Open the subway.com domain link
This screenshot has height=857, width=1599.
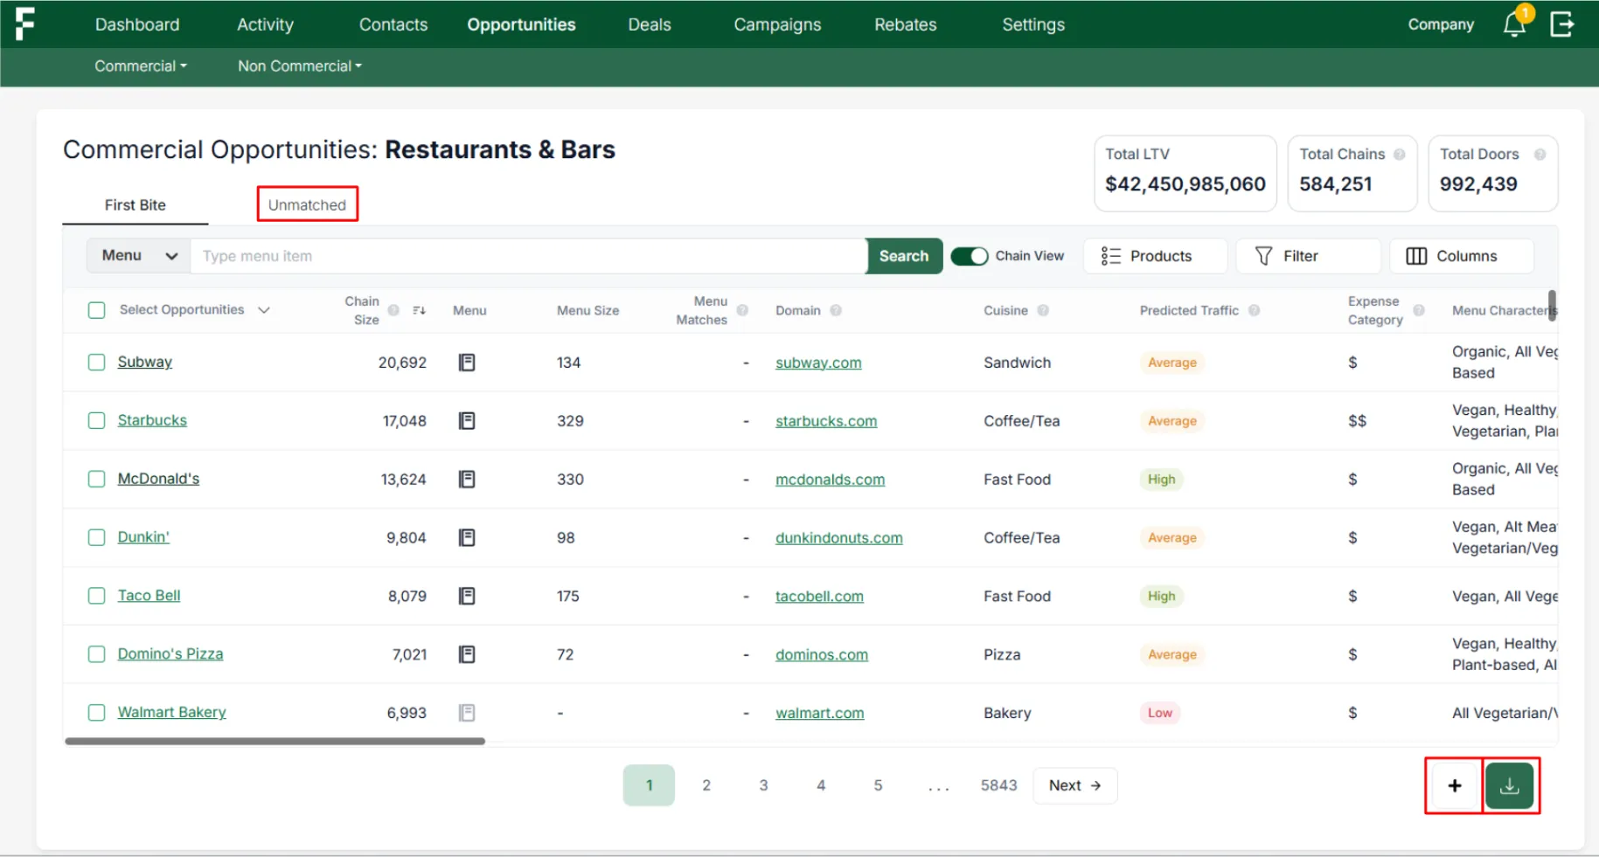[818, 363]
